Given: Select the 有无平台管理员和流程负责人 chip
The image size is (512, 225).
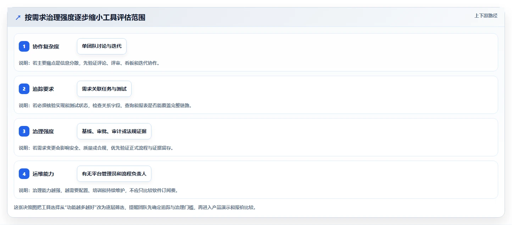Looking at the screenshot, I should click(114, 174).
